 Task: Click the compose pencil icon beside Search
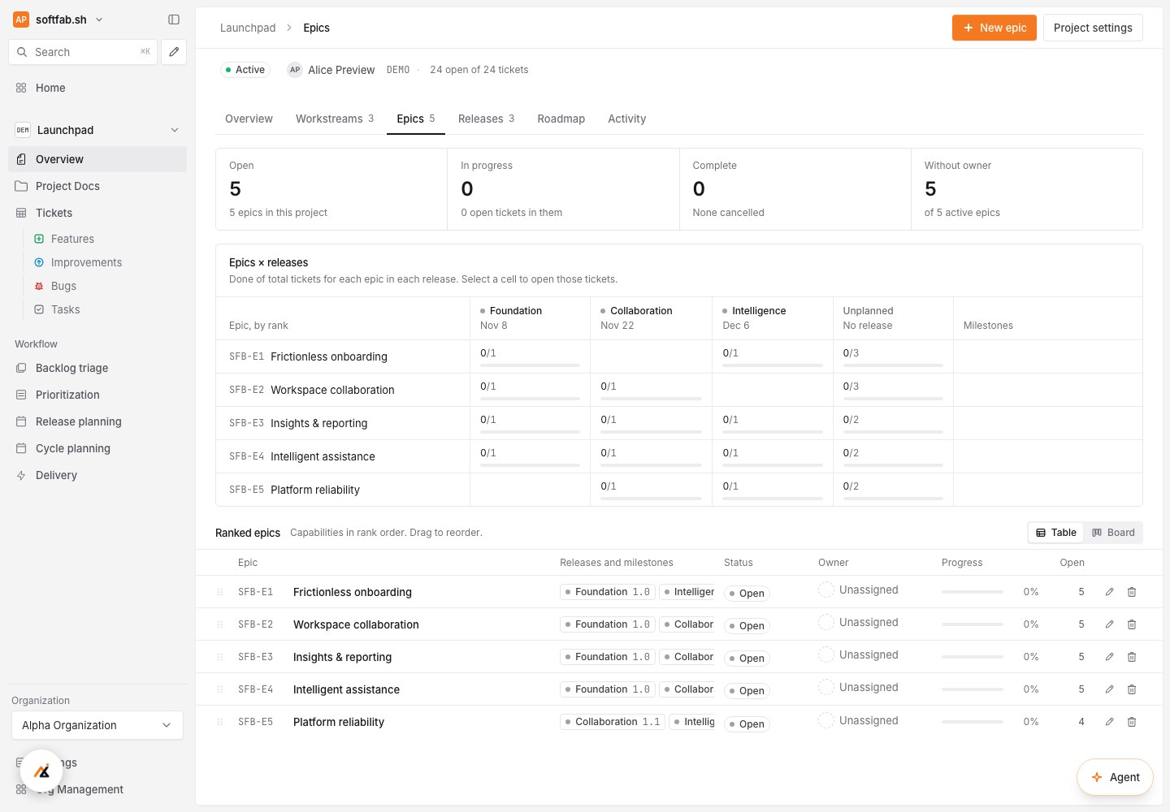[174, 52]
